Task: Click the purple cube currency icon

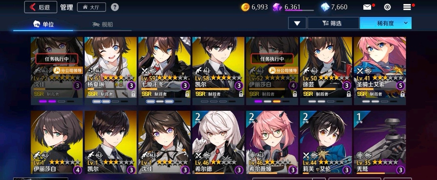Action: [x=277, y=7]
